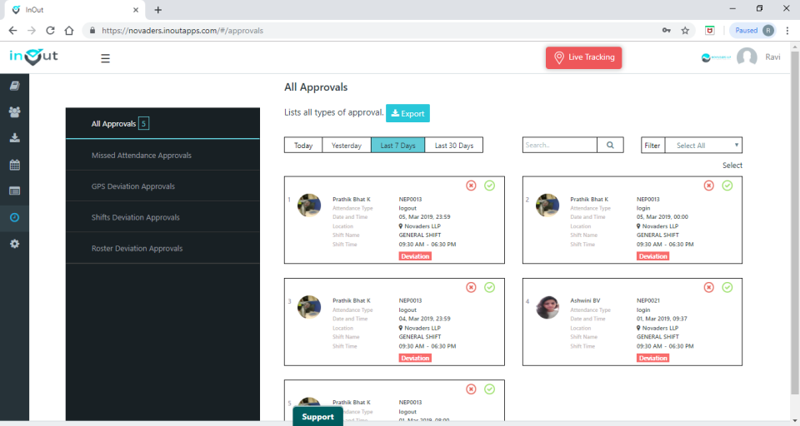This screenshot has width=800, height=426.
Task: Open the book icon in sidebar
Action: [15, 86]
